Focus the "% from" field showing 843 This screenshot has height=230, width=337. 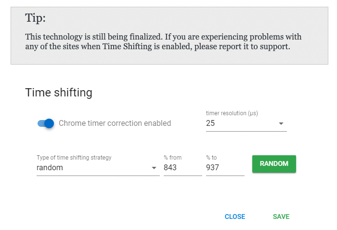[182, 168]
